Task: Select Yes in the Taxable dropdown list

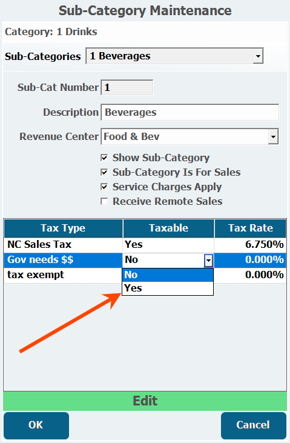Action: [168, 288]
